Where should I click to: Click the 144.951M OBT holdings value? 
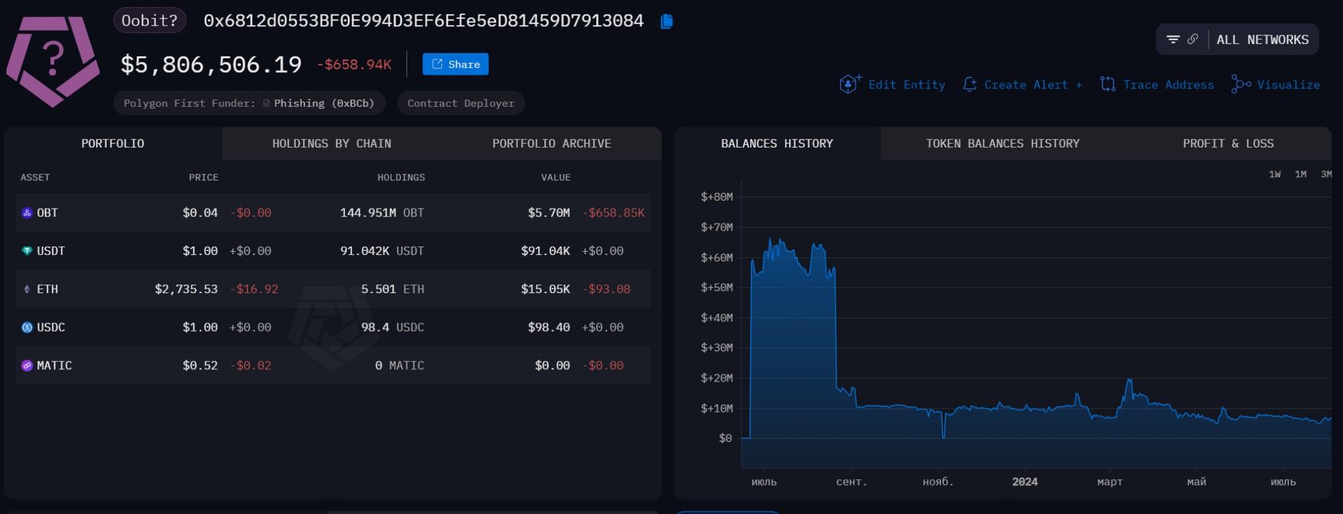click(382, 213)
